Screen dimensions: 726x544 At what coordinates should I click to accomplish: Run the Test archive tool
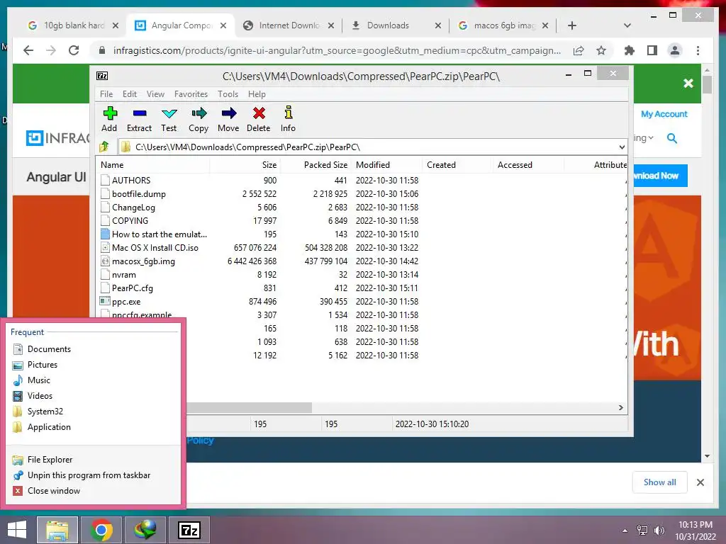(169, 119)
